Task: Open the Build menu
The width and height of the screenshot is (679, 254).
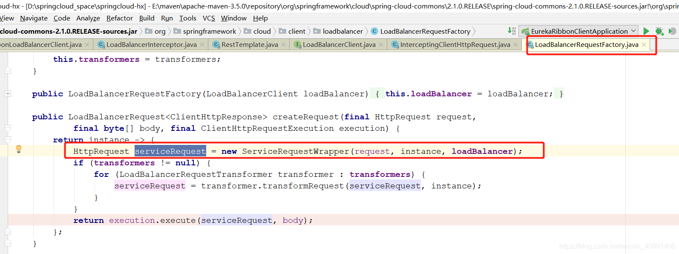Action: 147,18
